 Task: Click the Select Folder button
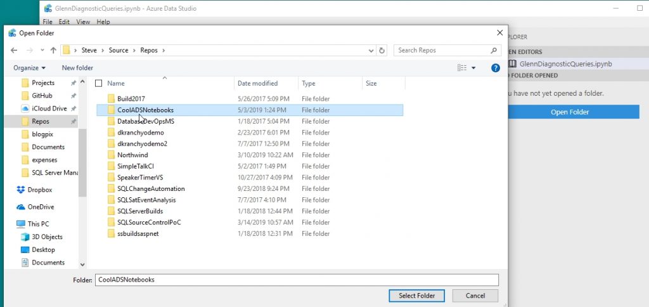point(417,296)
